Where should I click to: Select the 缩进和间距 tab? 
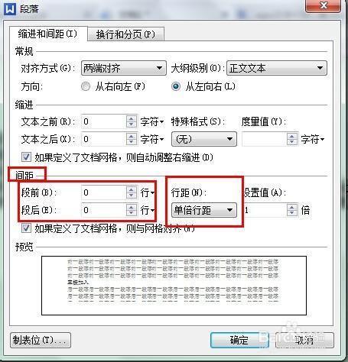[47, 34]
